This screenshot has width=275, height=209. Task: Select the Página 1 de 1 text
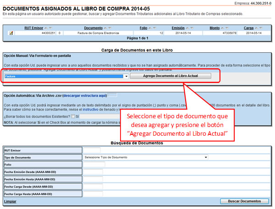137,38
